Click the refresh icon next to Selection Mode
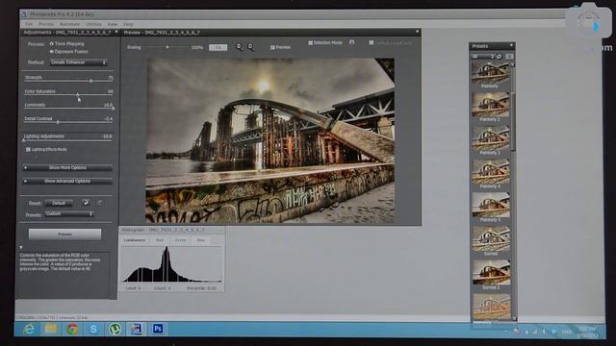Screen dimensions: 616x346 point(351,42)
